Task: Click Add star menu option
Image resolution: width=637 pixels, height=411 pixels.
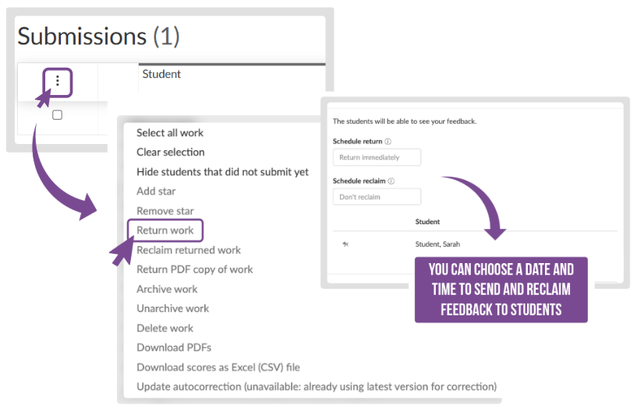Action: click(156, 191)
